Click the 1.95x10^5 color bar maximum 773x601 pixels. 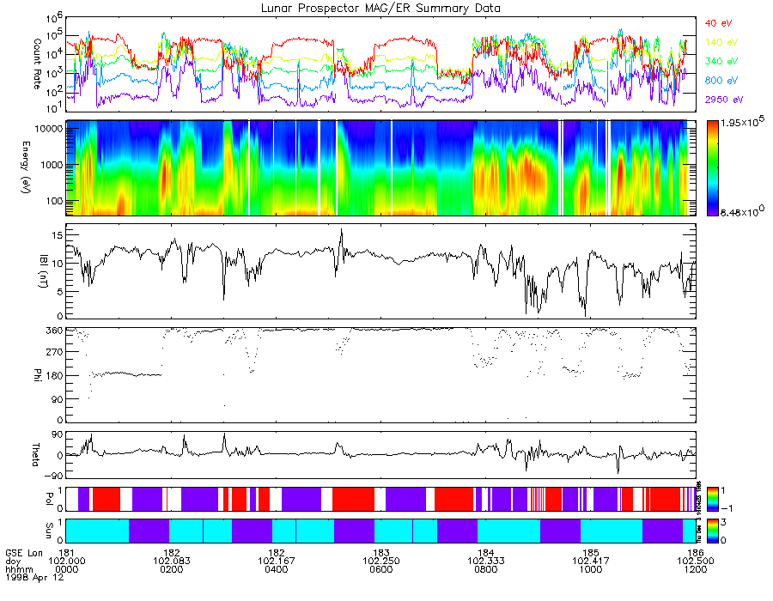pyautogui.click(x=742, y=122)
